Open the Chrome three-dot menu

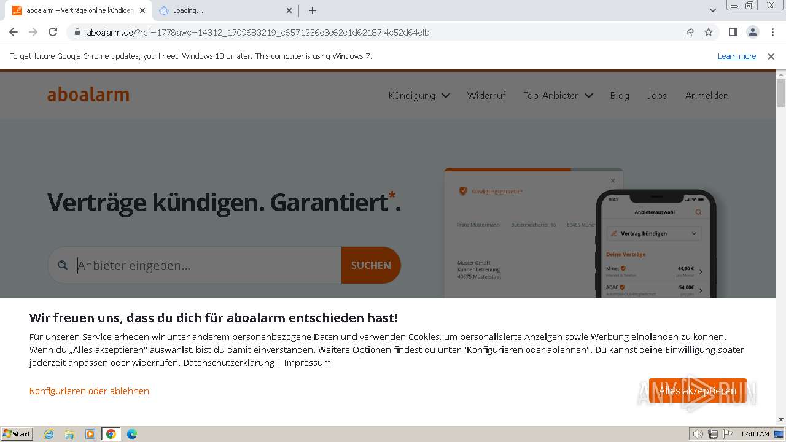point(771,32)
